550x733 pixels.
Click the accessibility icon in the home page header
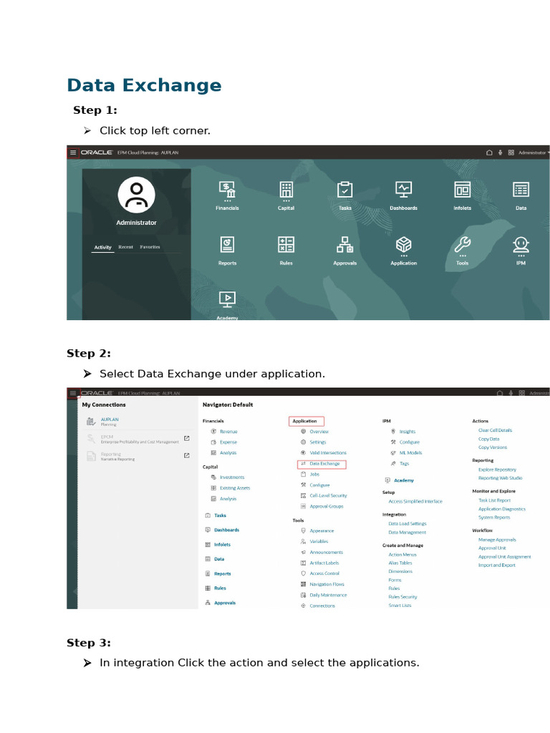501,152
